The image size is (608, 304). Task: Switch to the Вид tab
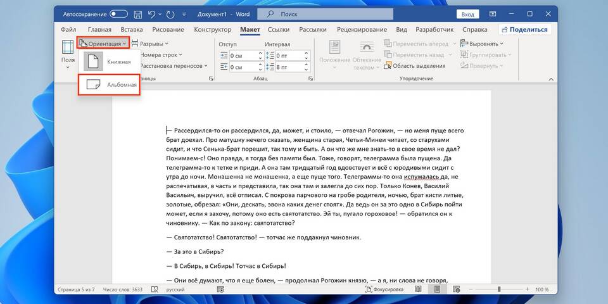coord(402,30)
